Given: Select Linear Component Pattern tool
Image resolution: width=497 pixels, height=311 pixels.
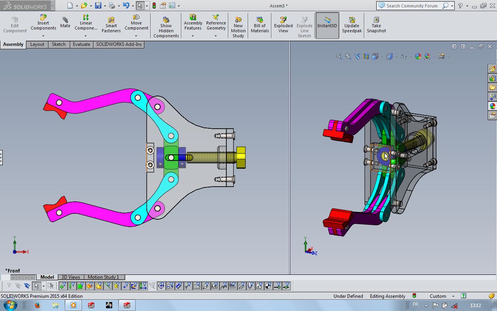Looking at the screenshot, I should pos(86,22).
